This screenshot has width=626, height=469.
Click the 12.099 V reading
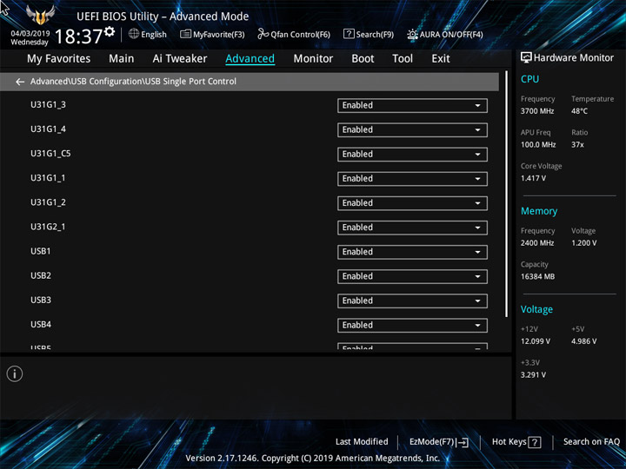[536, 341]
